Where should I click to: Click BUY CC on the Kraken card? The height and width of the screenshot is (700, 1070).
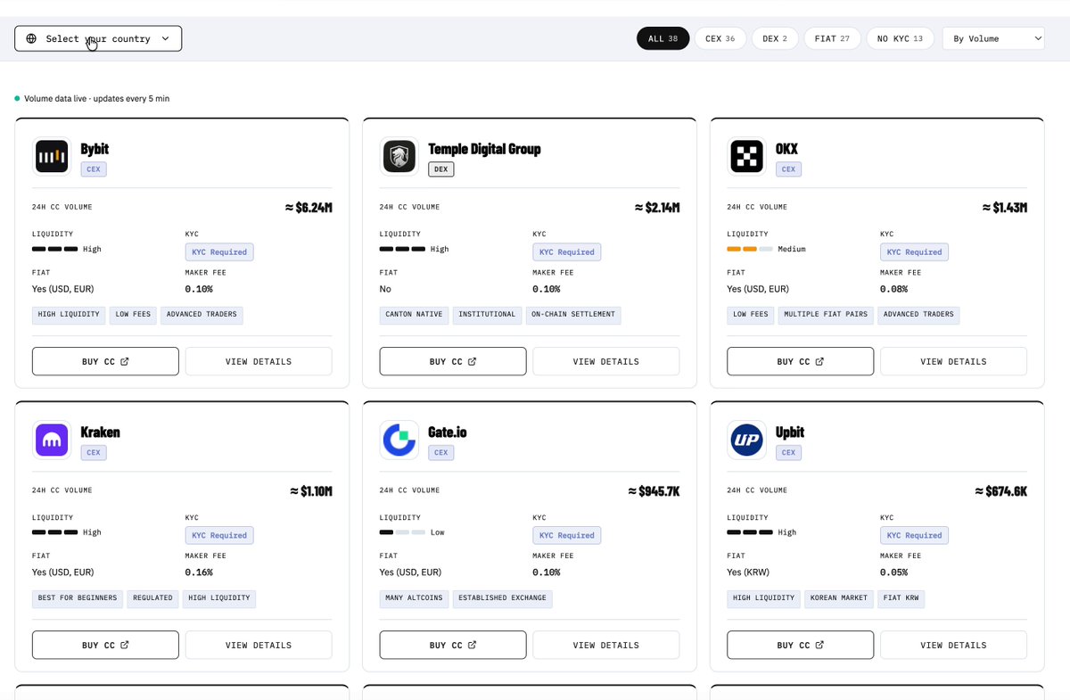pyautogui.click(x=105, y=645)
